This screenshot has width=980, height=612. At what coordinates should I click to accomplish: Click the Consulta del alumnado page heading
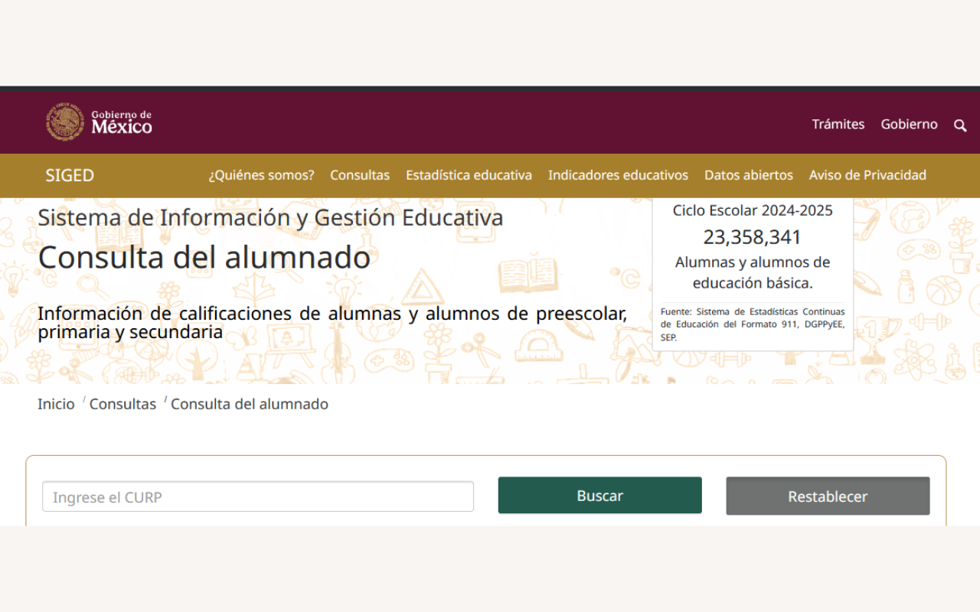(x=204, y=258)
